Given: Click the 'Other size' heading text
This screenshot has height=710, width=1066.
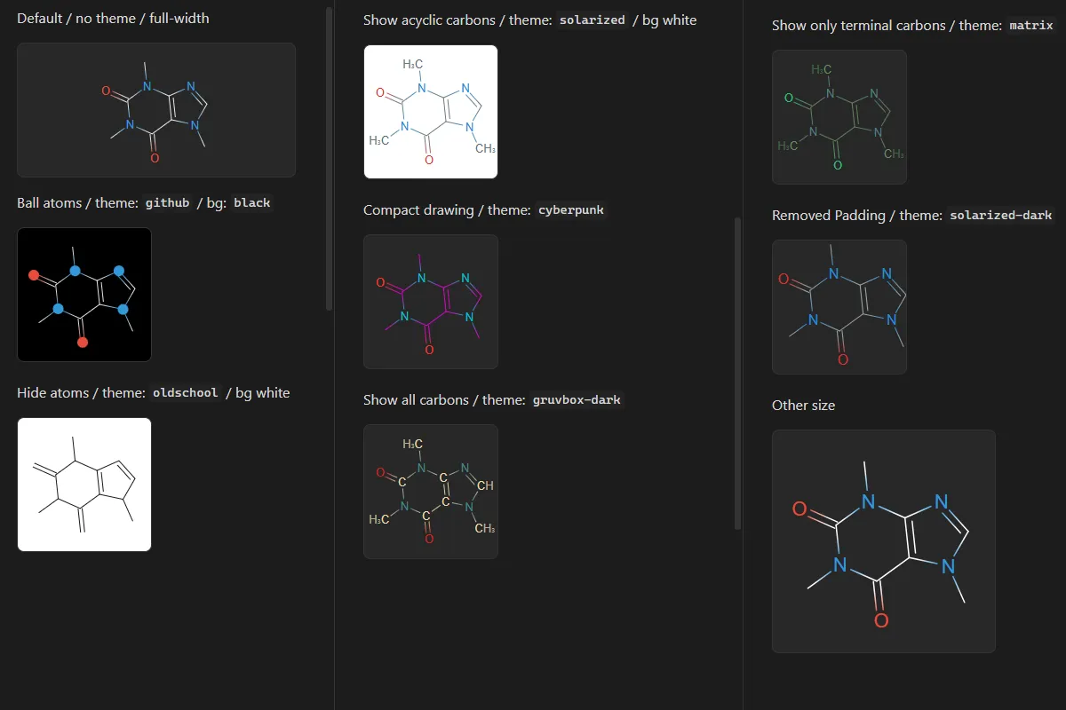Looking at the screenshot, I should [803, 405].
